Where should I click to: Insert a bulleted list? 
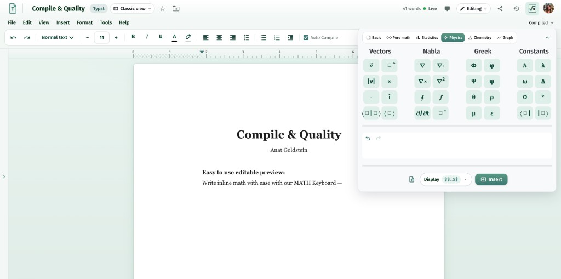coord(264,37)
